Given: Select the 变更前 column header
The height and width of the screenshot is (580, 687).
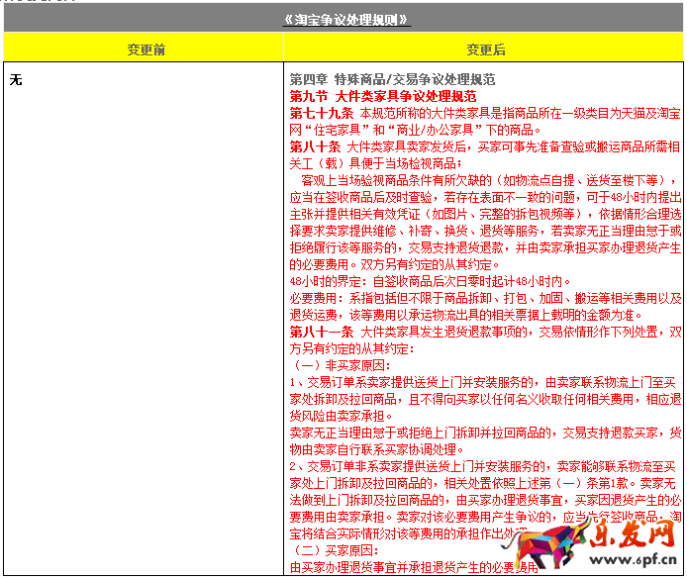Looking at the screenshot, I should pos(145,48).
